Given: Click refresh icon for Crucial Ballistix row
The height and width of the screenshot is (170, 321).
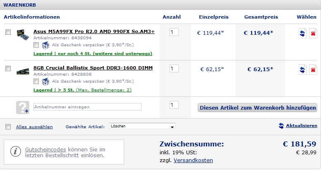Looking at the screenshot, I should point(302,70).
